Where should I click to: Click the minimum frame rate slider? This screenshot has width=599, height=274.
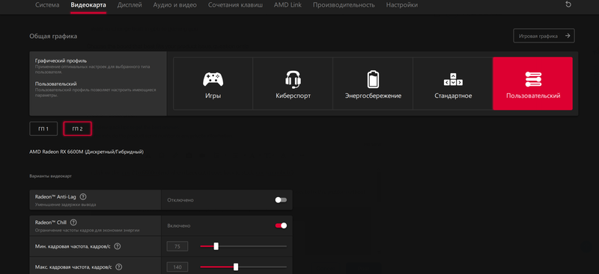tap(243, 246)
